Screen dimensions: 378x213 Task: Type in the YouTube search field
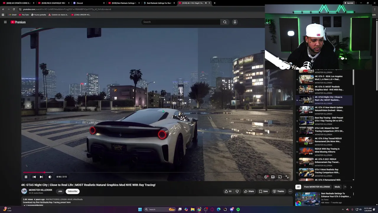[181, 22]
